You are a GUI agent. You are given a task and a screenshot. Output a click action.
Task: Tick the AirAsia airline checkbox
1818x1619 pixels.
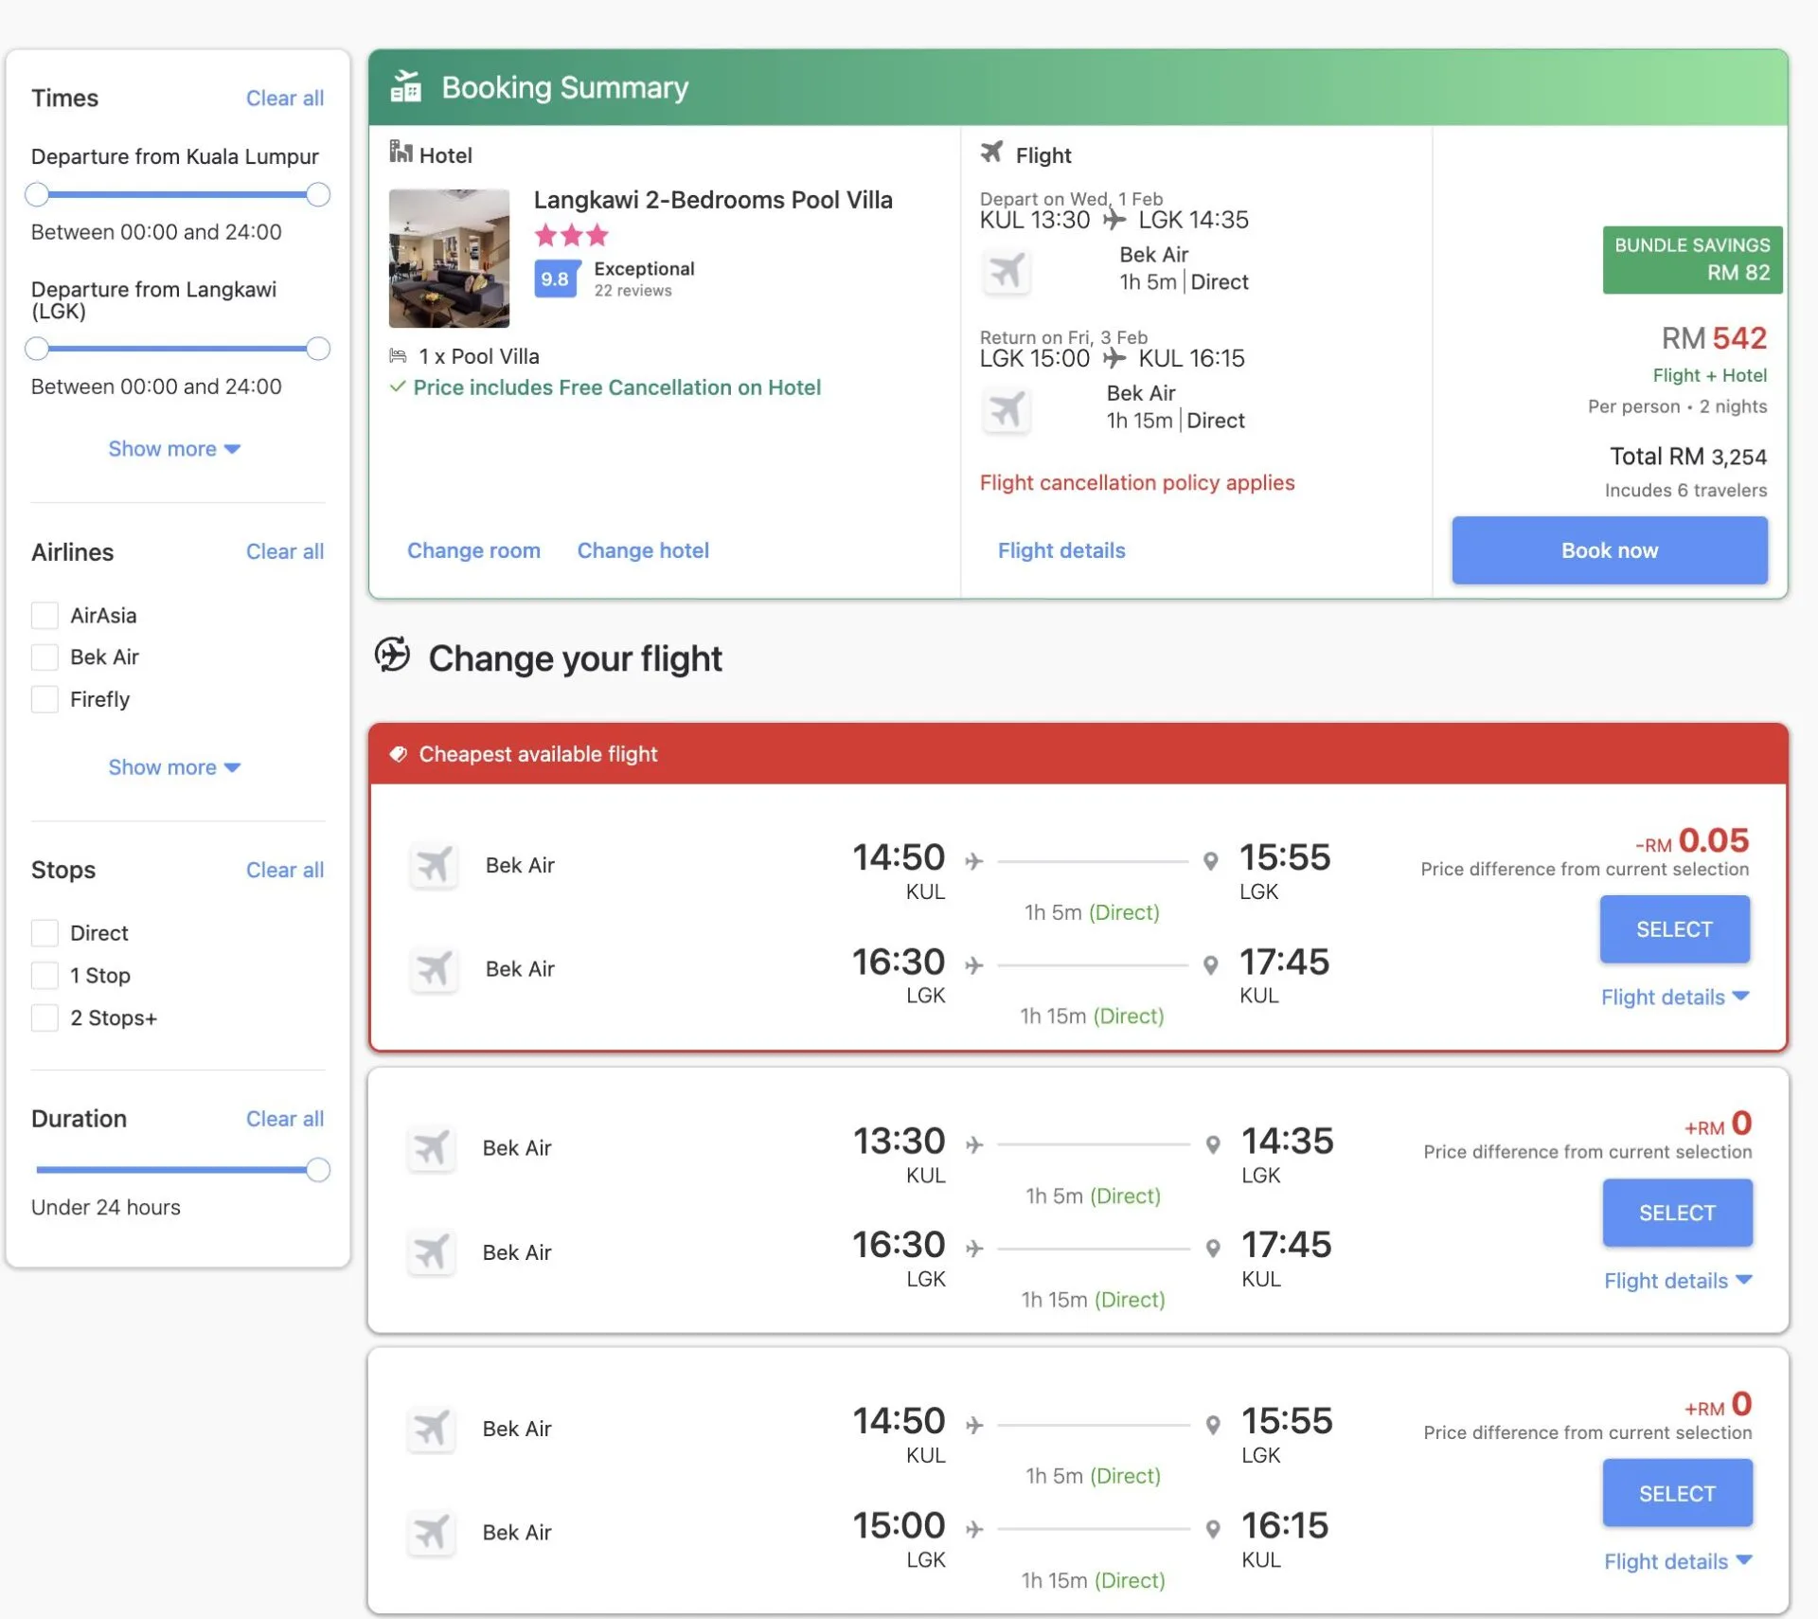(x=45, y=616)
